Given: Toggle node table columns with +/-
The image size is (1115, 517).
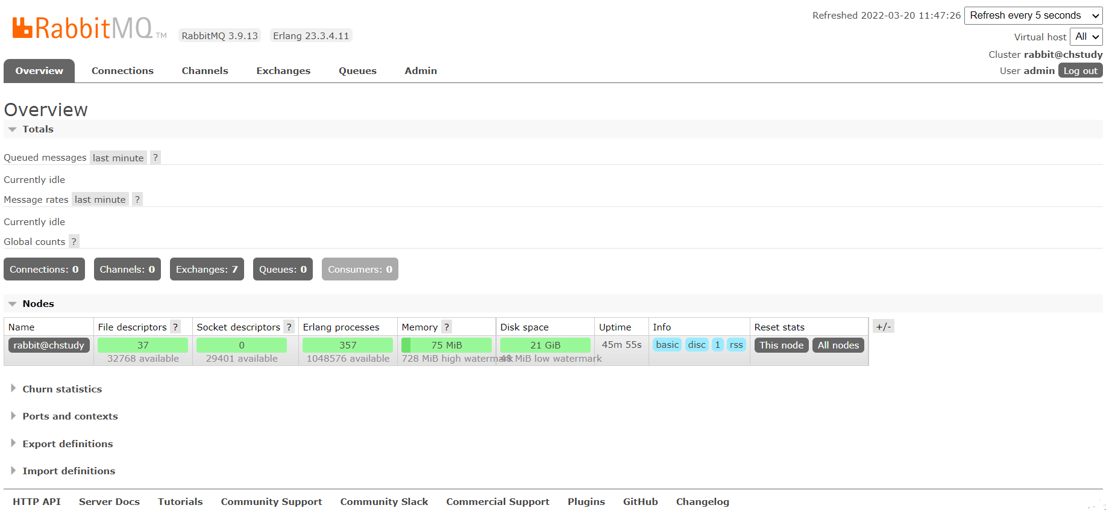Looking at the screenshot, I should [884, 326].
